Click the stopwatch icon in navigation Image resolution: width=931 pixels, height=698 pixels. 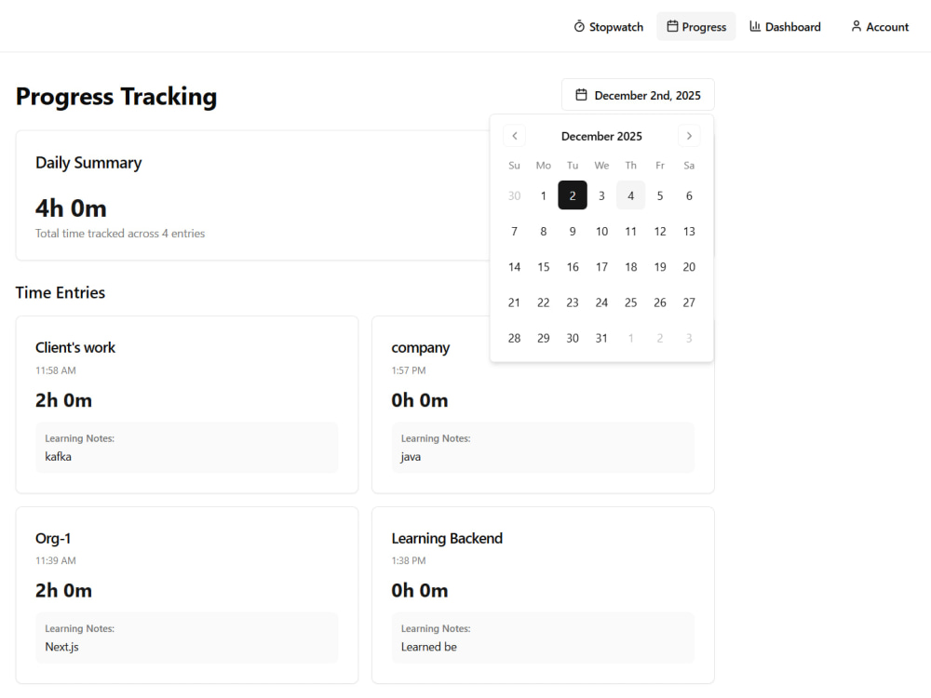click(579, 26)
